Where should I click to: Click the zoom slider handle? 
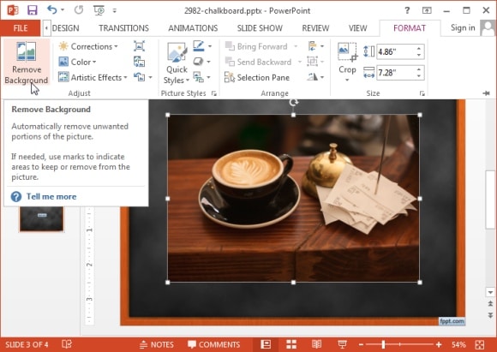click(x=383, y=344)
